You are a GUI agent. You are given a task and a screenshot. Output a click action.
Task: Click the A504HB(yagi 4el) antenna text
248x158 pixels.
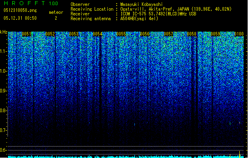(x=139, y=19)
